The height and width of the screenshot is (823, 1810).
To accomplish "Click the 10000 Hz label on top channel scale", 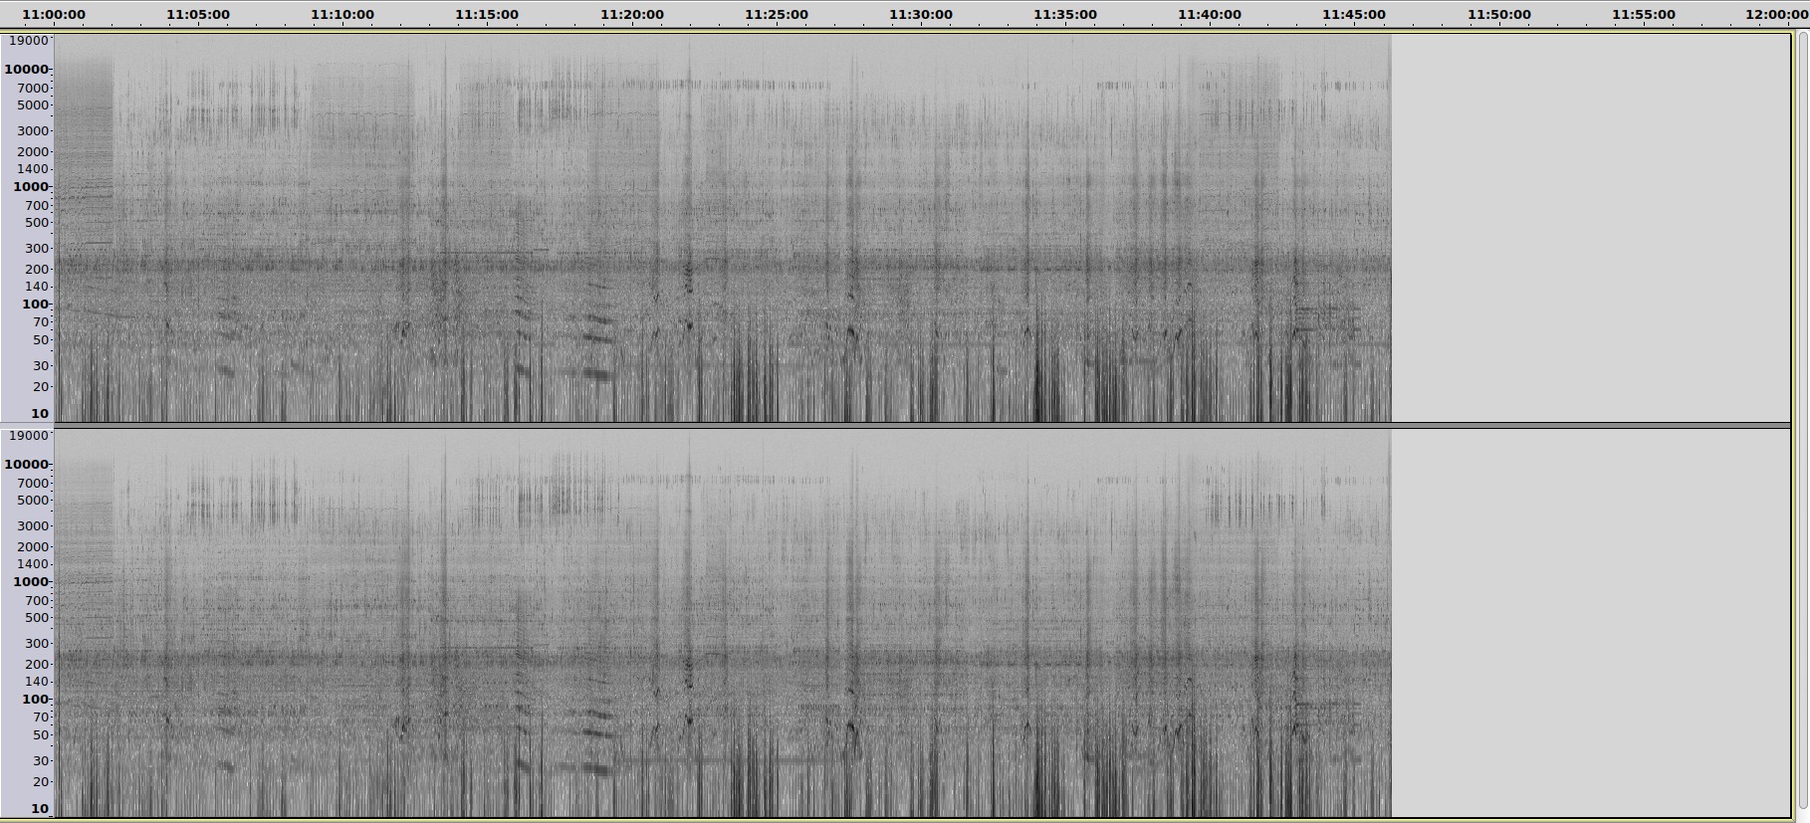I will coord(27,70).
